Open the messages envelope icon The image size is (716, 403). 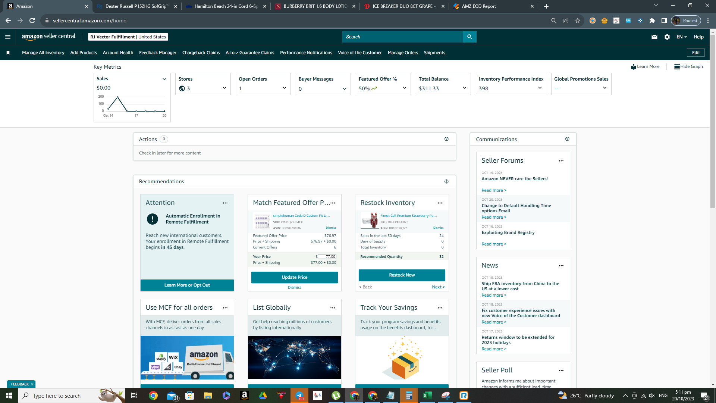tap(654, 37)
